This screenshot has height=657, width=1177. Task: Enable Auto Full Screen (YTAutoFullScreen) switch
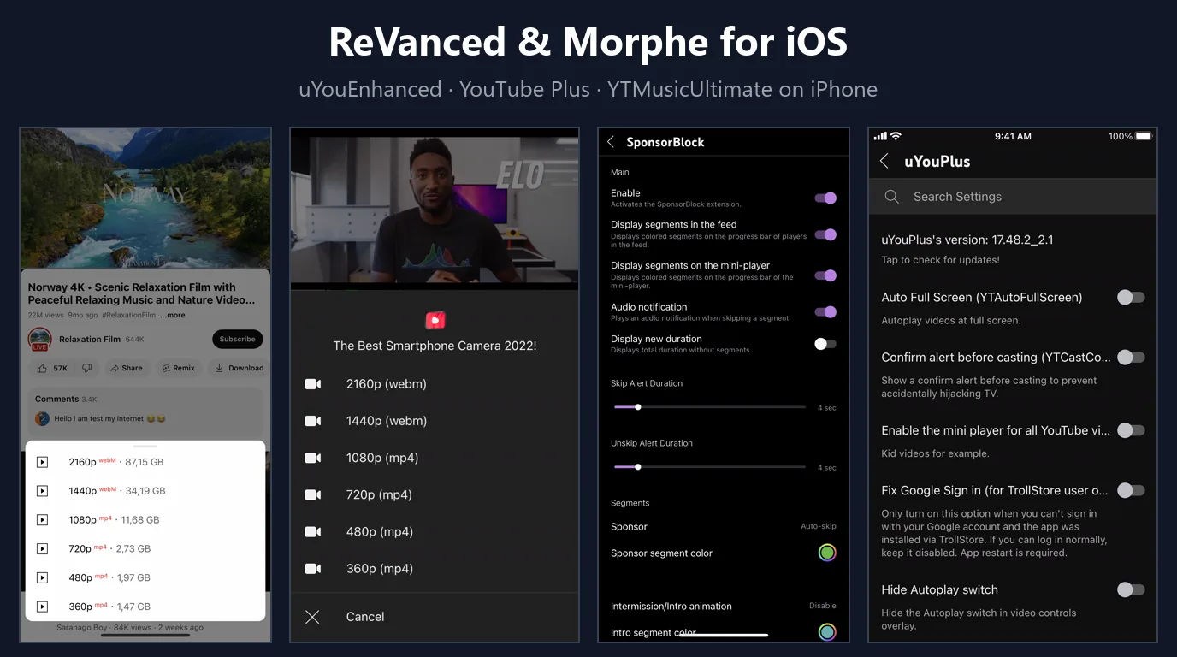(x=1131, y=298)
